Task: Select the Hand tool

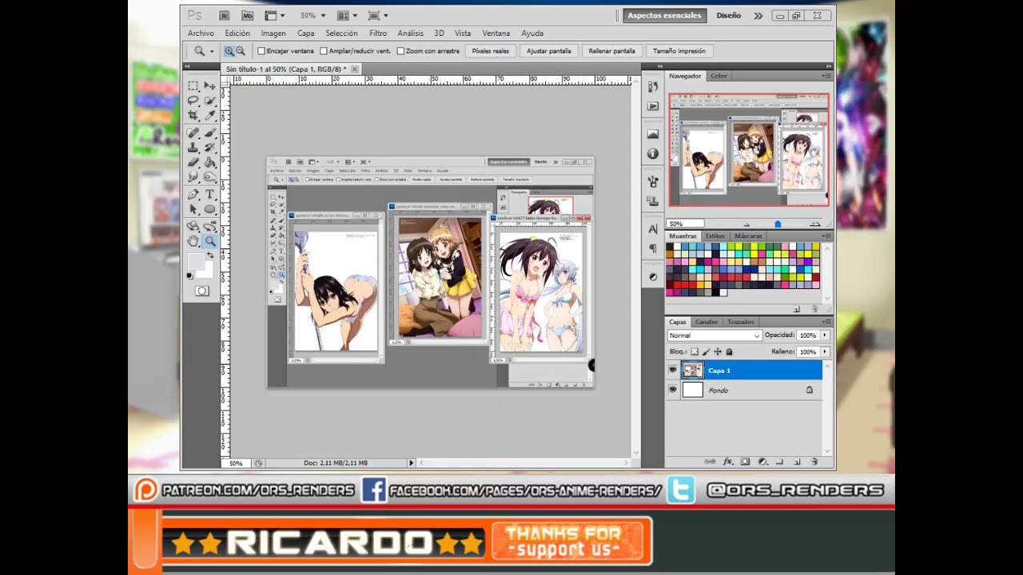Action: coord(193,241)
